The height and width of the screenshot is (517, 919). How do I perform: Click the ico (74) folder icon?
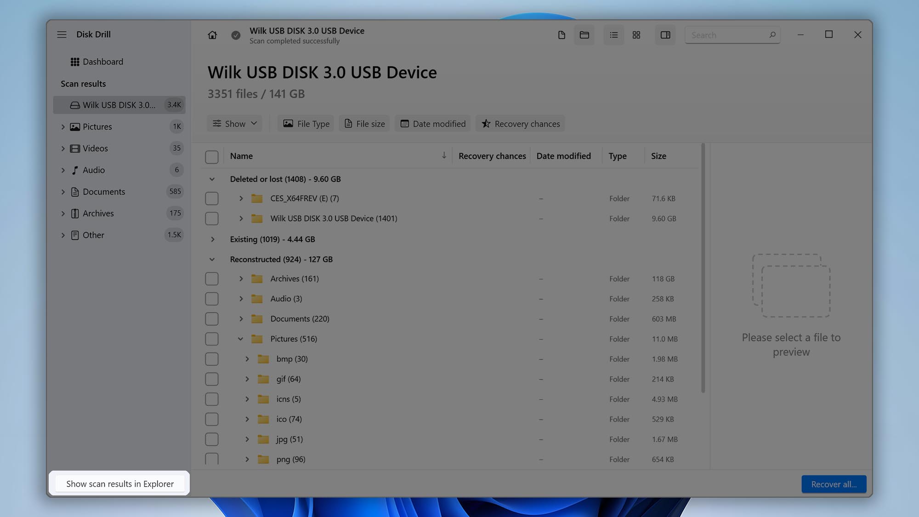(263, 419)
